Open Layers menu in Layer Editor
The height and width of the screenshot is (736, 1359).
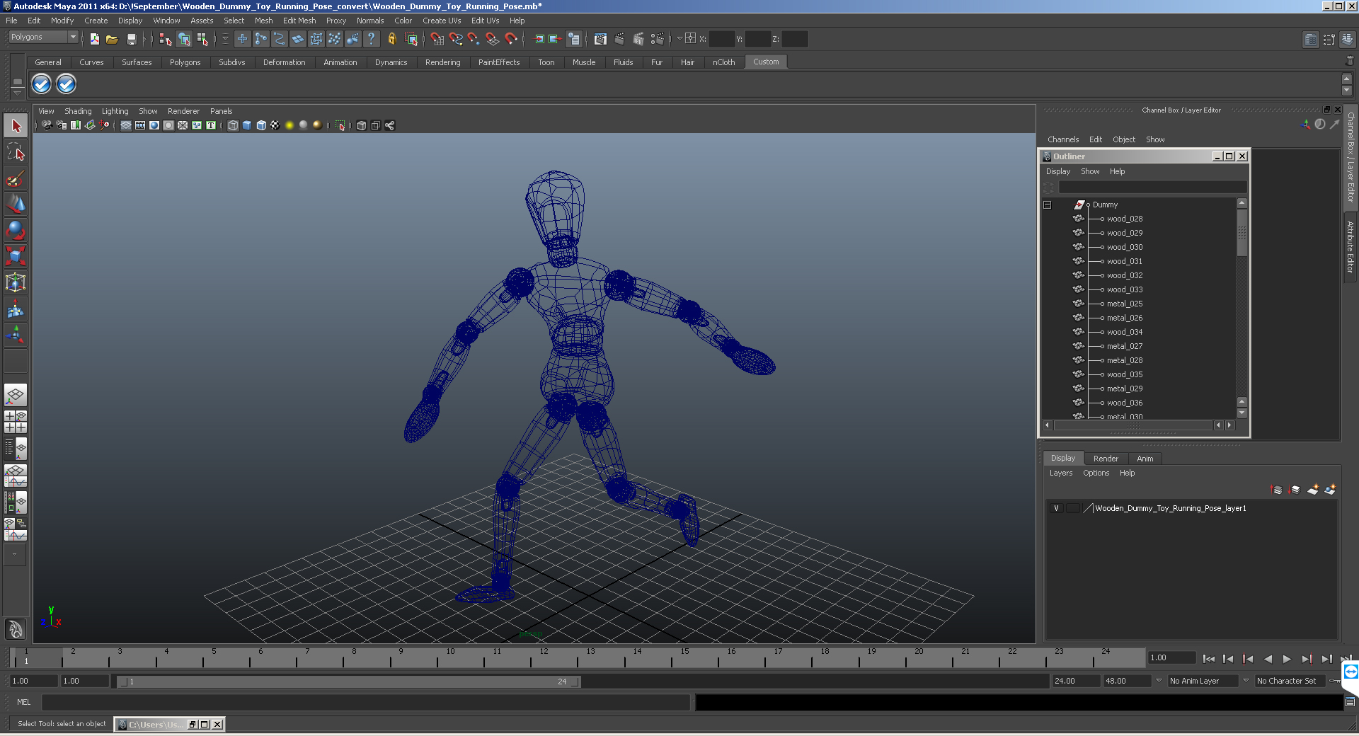1060,473
